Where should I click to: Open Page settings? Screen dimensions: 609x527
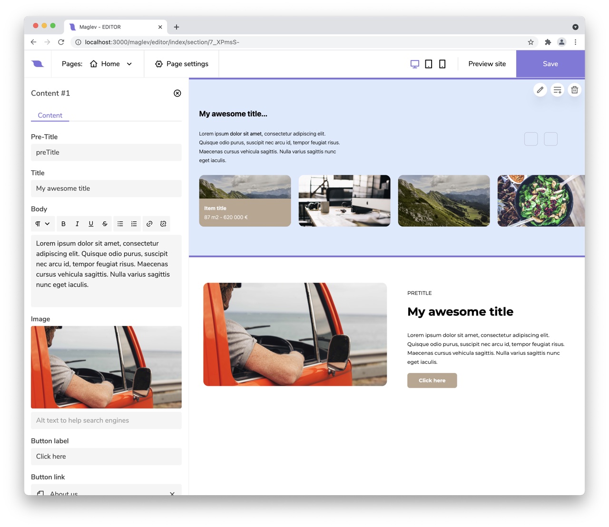(x=182, y=64)
